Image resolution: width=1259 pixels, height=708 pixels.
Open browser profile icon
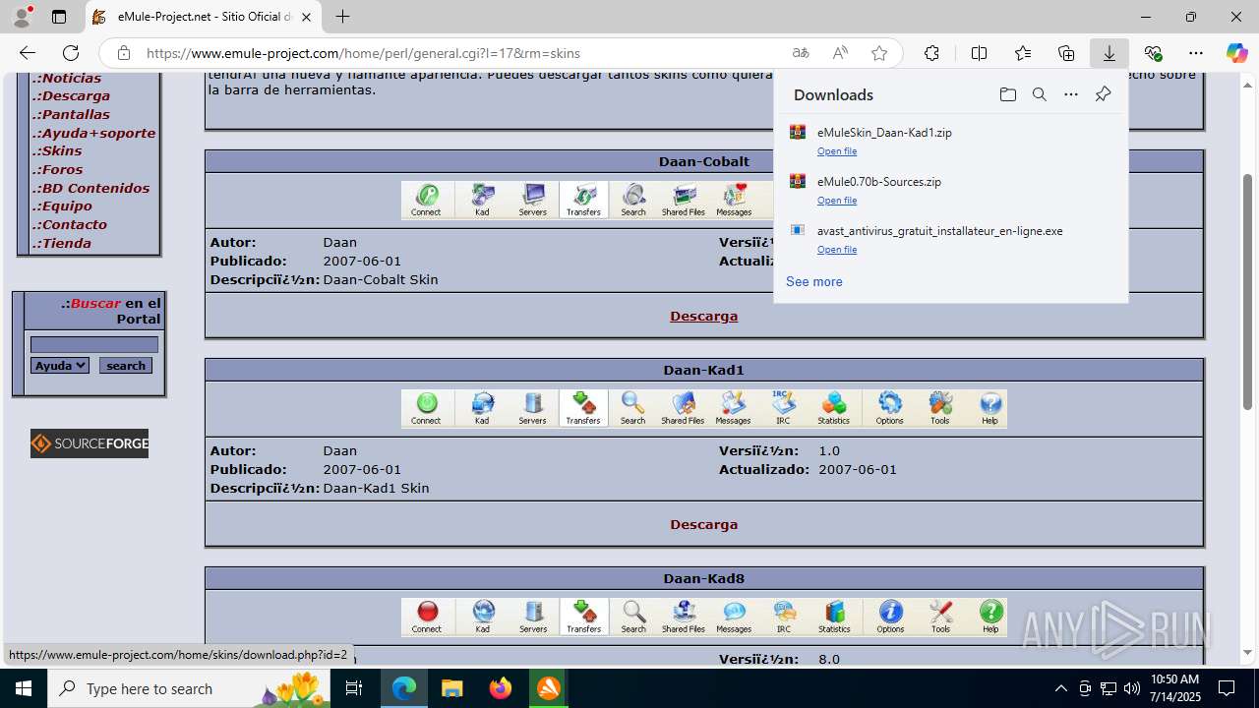tap(22, 17)
